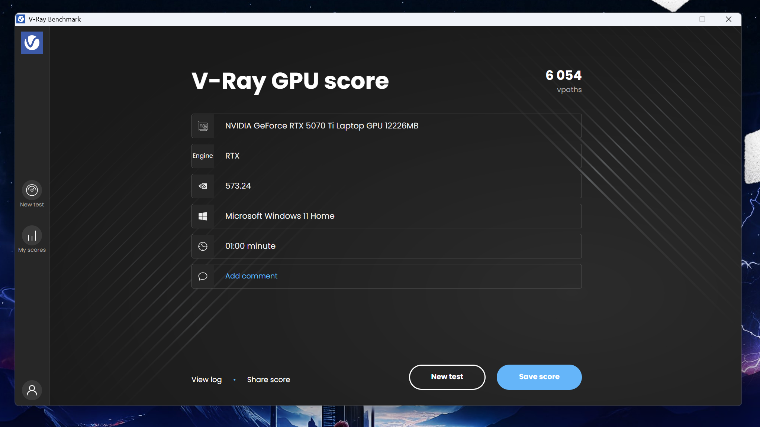
Task: Start a New test with the outlined button
Action: tap(447, 377)
